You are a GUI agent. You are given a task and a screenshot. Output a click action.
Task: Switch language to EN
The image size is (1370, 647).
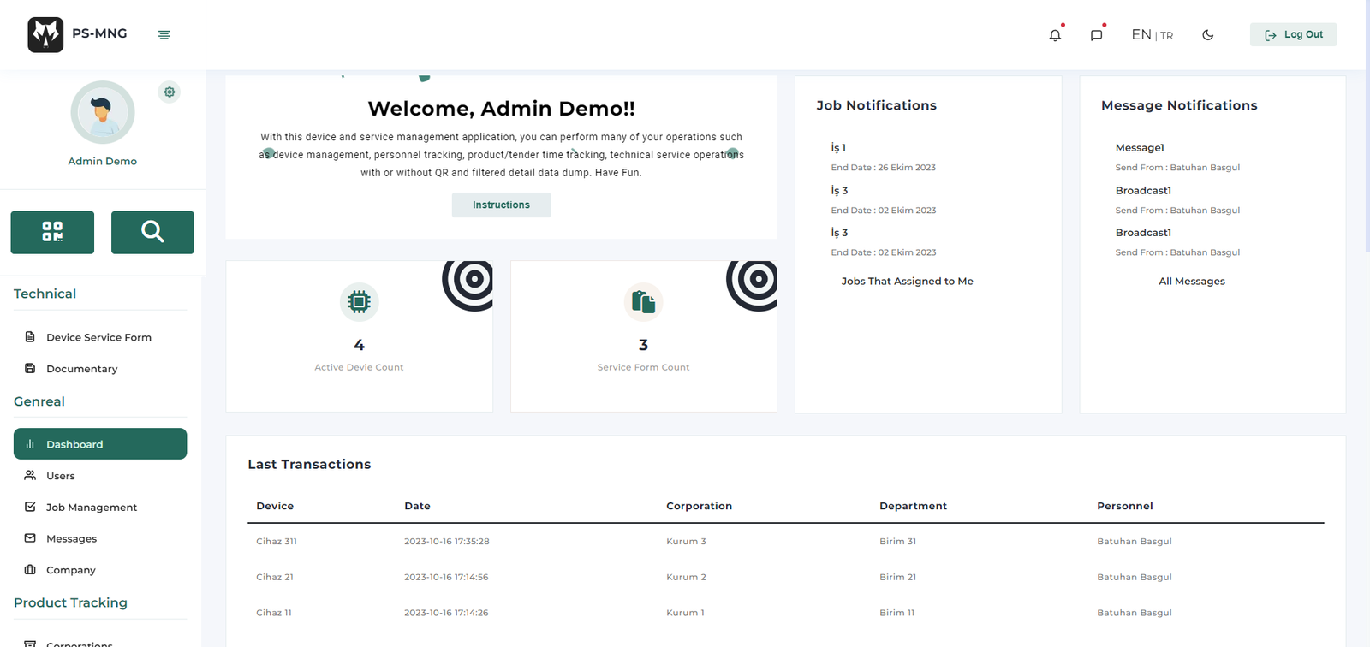(x=1141, y=35)
